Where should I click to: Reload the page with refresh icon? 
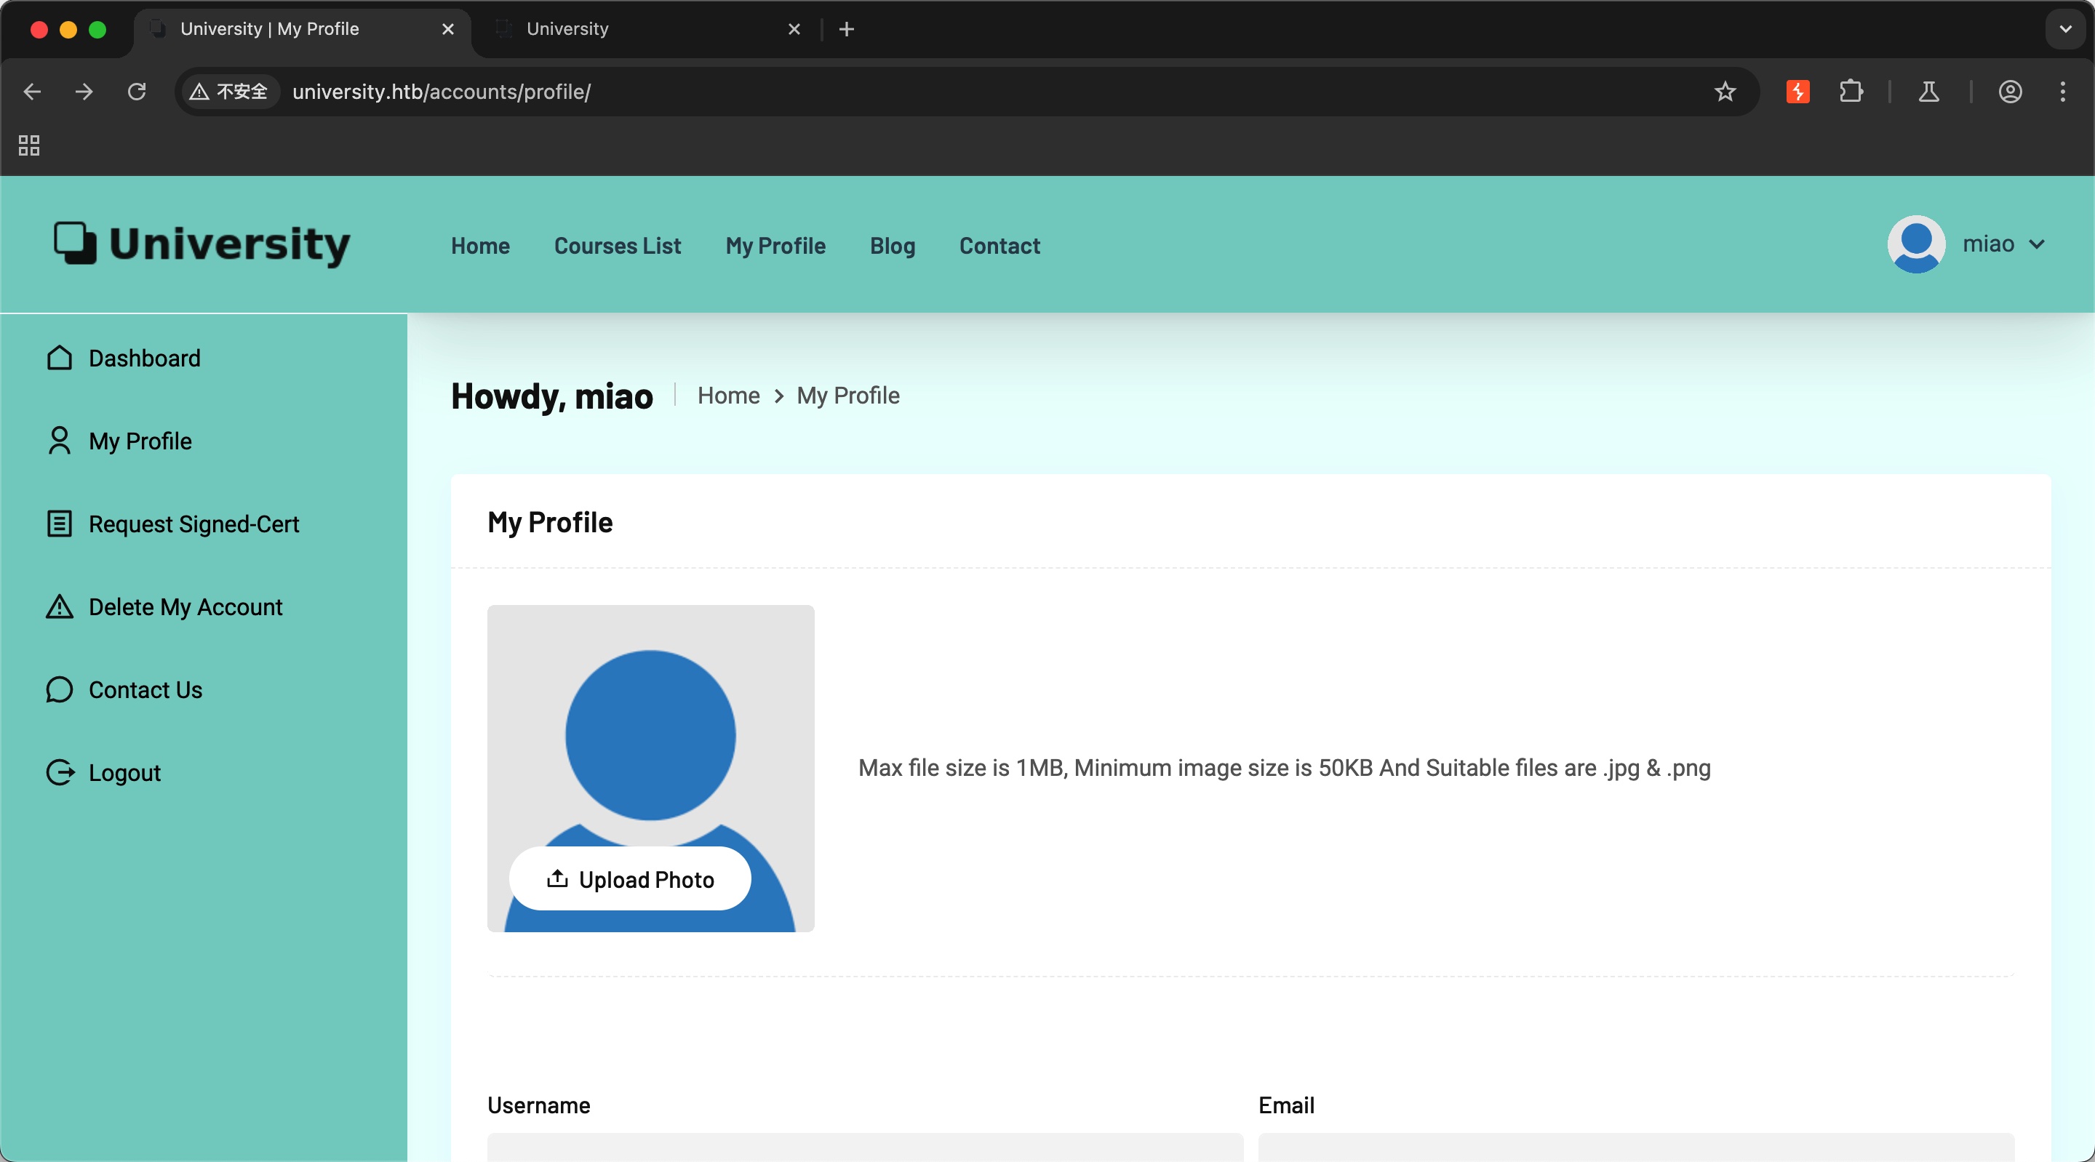click(x=137, y=92)
